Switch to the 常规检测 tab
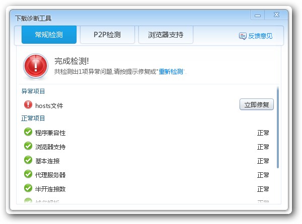The image size is (302, 224). pos(49,35)
